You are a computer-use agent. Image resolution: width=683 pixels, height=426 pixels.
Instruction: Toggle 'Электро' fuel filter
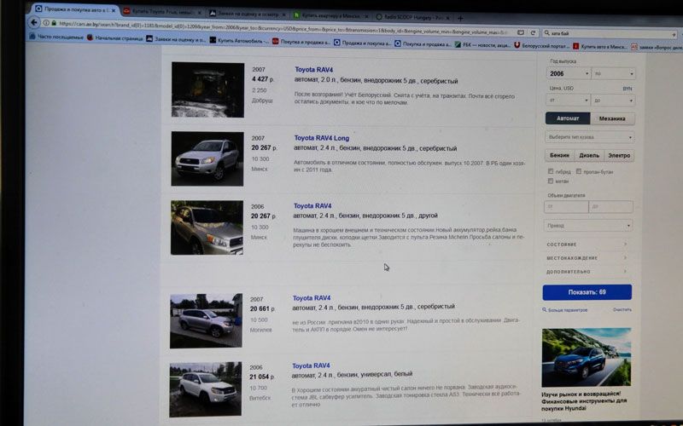point(619,156)
